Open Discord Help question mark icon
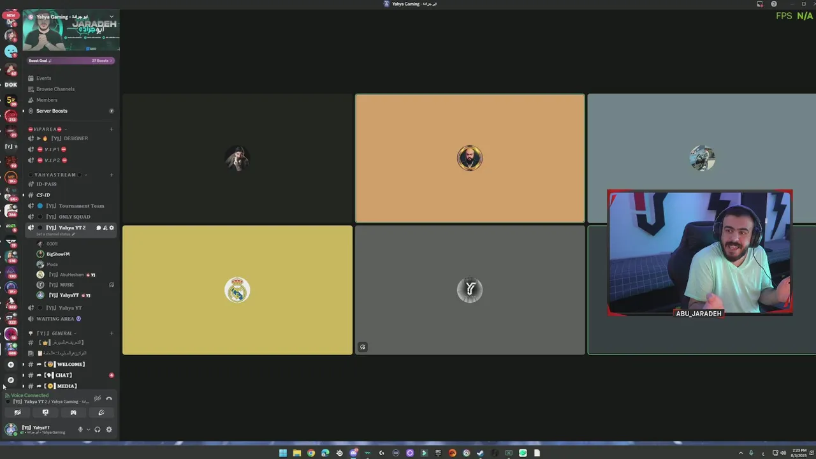Screen dimensions: 816x459 pos(774,4)
